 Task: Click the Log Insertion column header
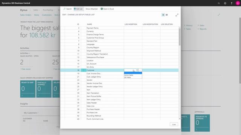tap(131, 24)
